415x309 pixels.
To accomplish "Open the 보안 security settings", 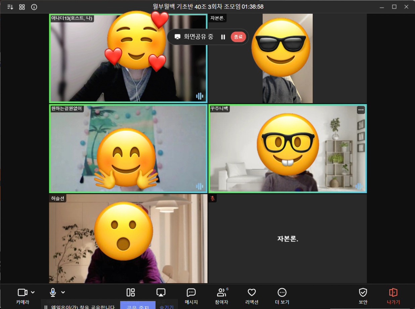I will [363, 296].
